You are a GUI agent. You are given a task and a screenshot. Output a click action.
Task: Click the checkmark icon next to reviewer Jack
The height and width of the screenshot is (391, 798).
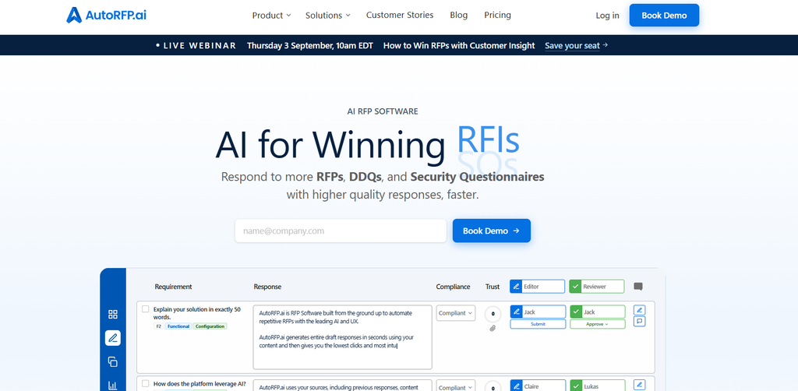point(576,312)
